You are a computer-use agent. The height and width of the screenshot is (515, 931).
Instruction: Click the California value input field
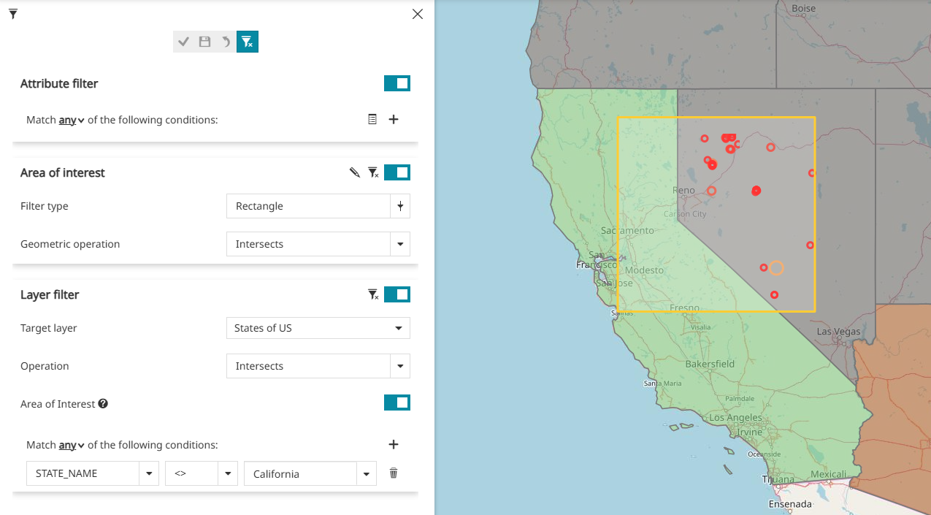pyautogui.click(x=300, y=473)
